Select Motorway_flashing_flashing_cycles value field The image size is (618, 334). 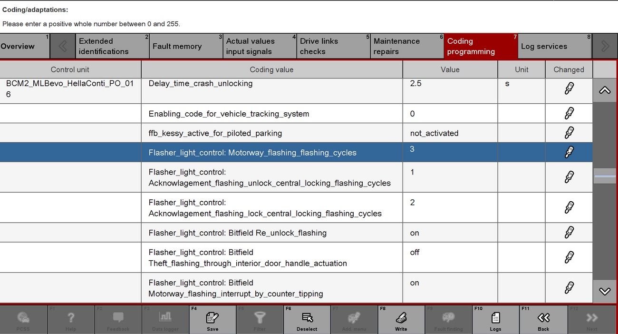(450, 152)
